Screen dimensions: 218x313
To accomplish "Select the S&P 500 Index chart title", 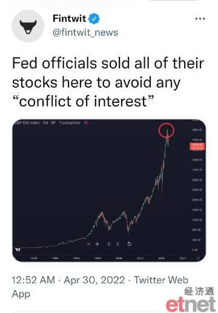I will [27, 122].
